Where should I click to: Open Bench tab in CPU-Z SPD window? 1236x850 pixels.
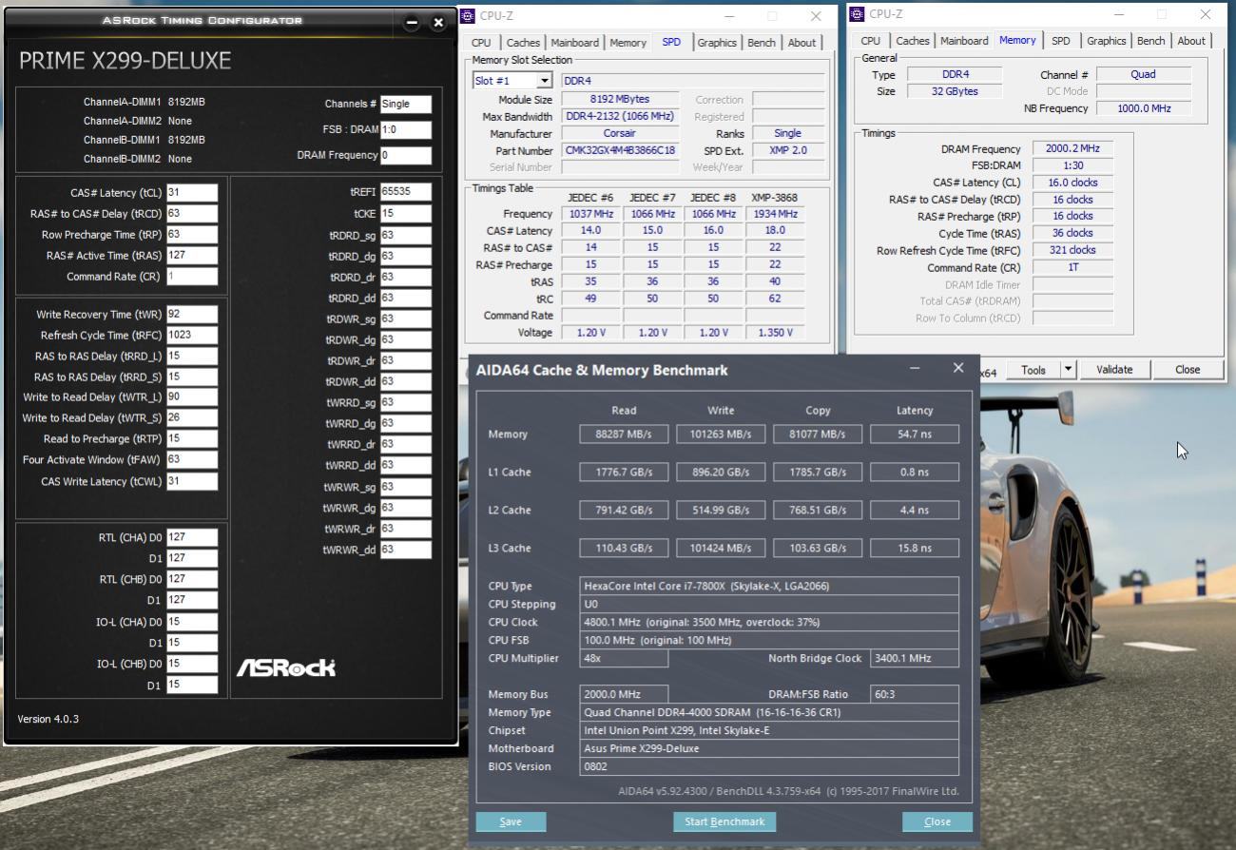click(x=762, y=43)
